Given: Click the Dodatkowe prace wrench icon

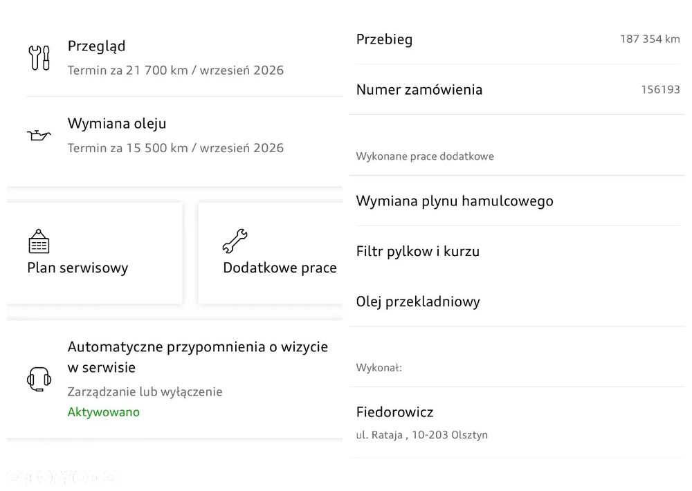Looking at the screenshot, I should tap(235, 241).
